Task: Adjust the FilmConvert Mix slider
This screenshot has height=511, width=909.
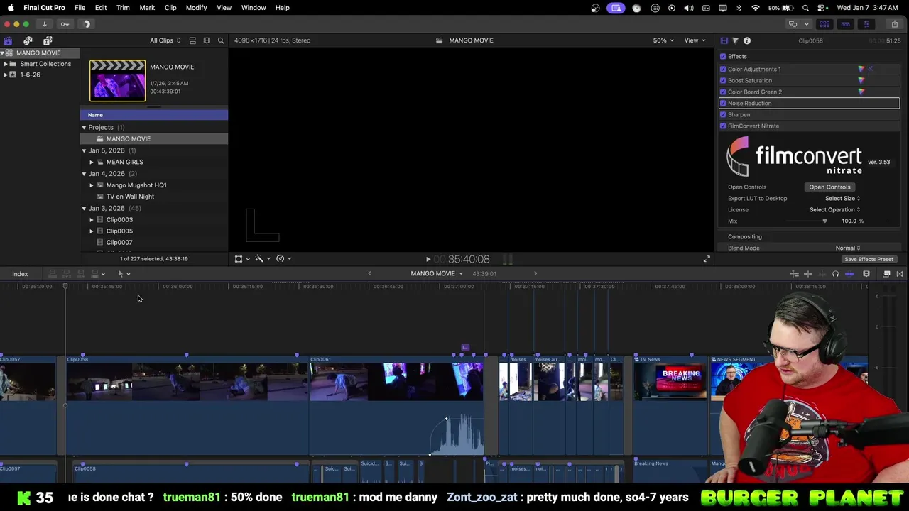Action: (x=824, y=221)
